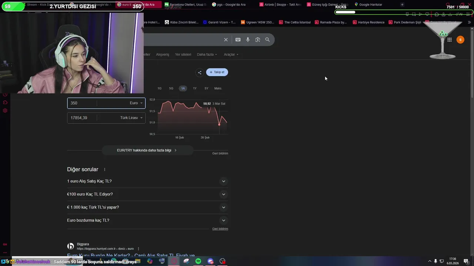This screenshot has width=474, height=266.
Task: Open the Google apps grid
Action: (x=449, y=40)
